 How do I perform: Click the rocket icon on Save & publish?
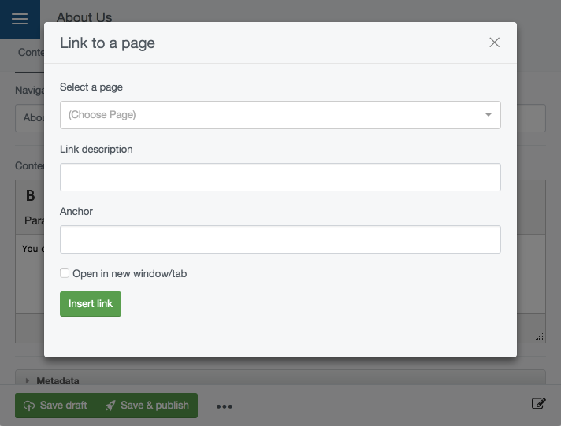(110, 406)
